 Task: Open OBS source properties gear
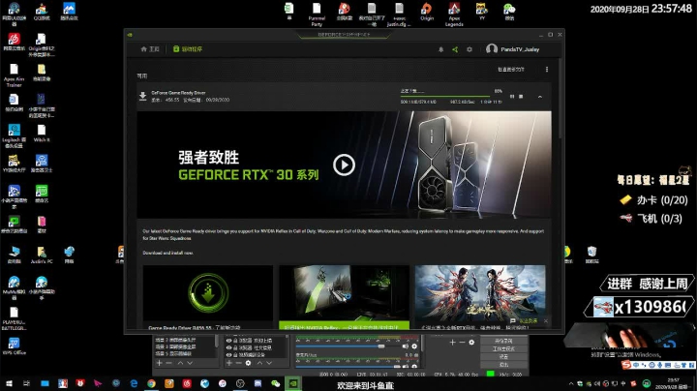click(x=249, y=363)
